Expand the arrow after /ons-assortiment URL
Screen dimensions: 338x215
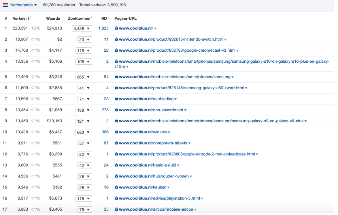(185, 110)
